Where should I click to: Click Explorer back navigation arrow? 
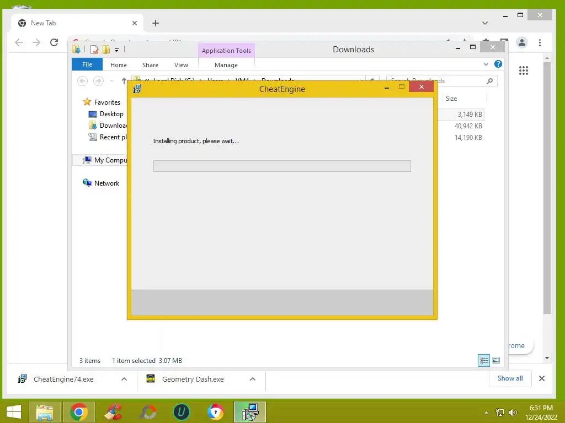pos(83,81)
